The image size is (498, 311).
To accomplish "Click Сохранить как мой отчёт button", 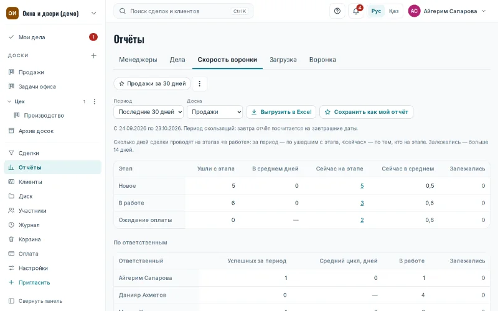I will (367, 112).
